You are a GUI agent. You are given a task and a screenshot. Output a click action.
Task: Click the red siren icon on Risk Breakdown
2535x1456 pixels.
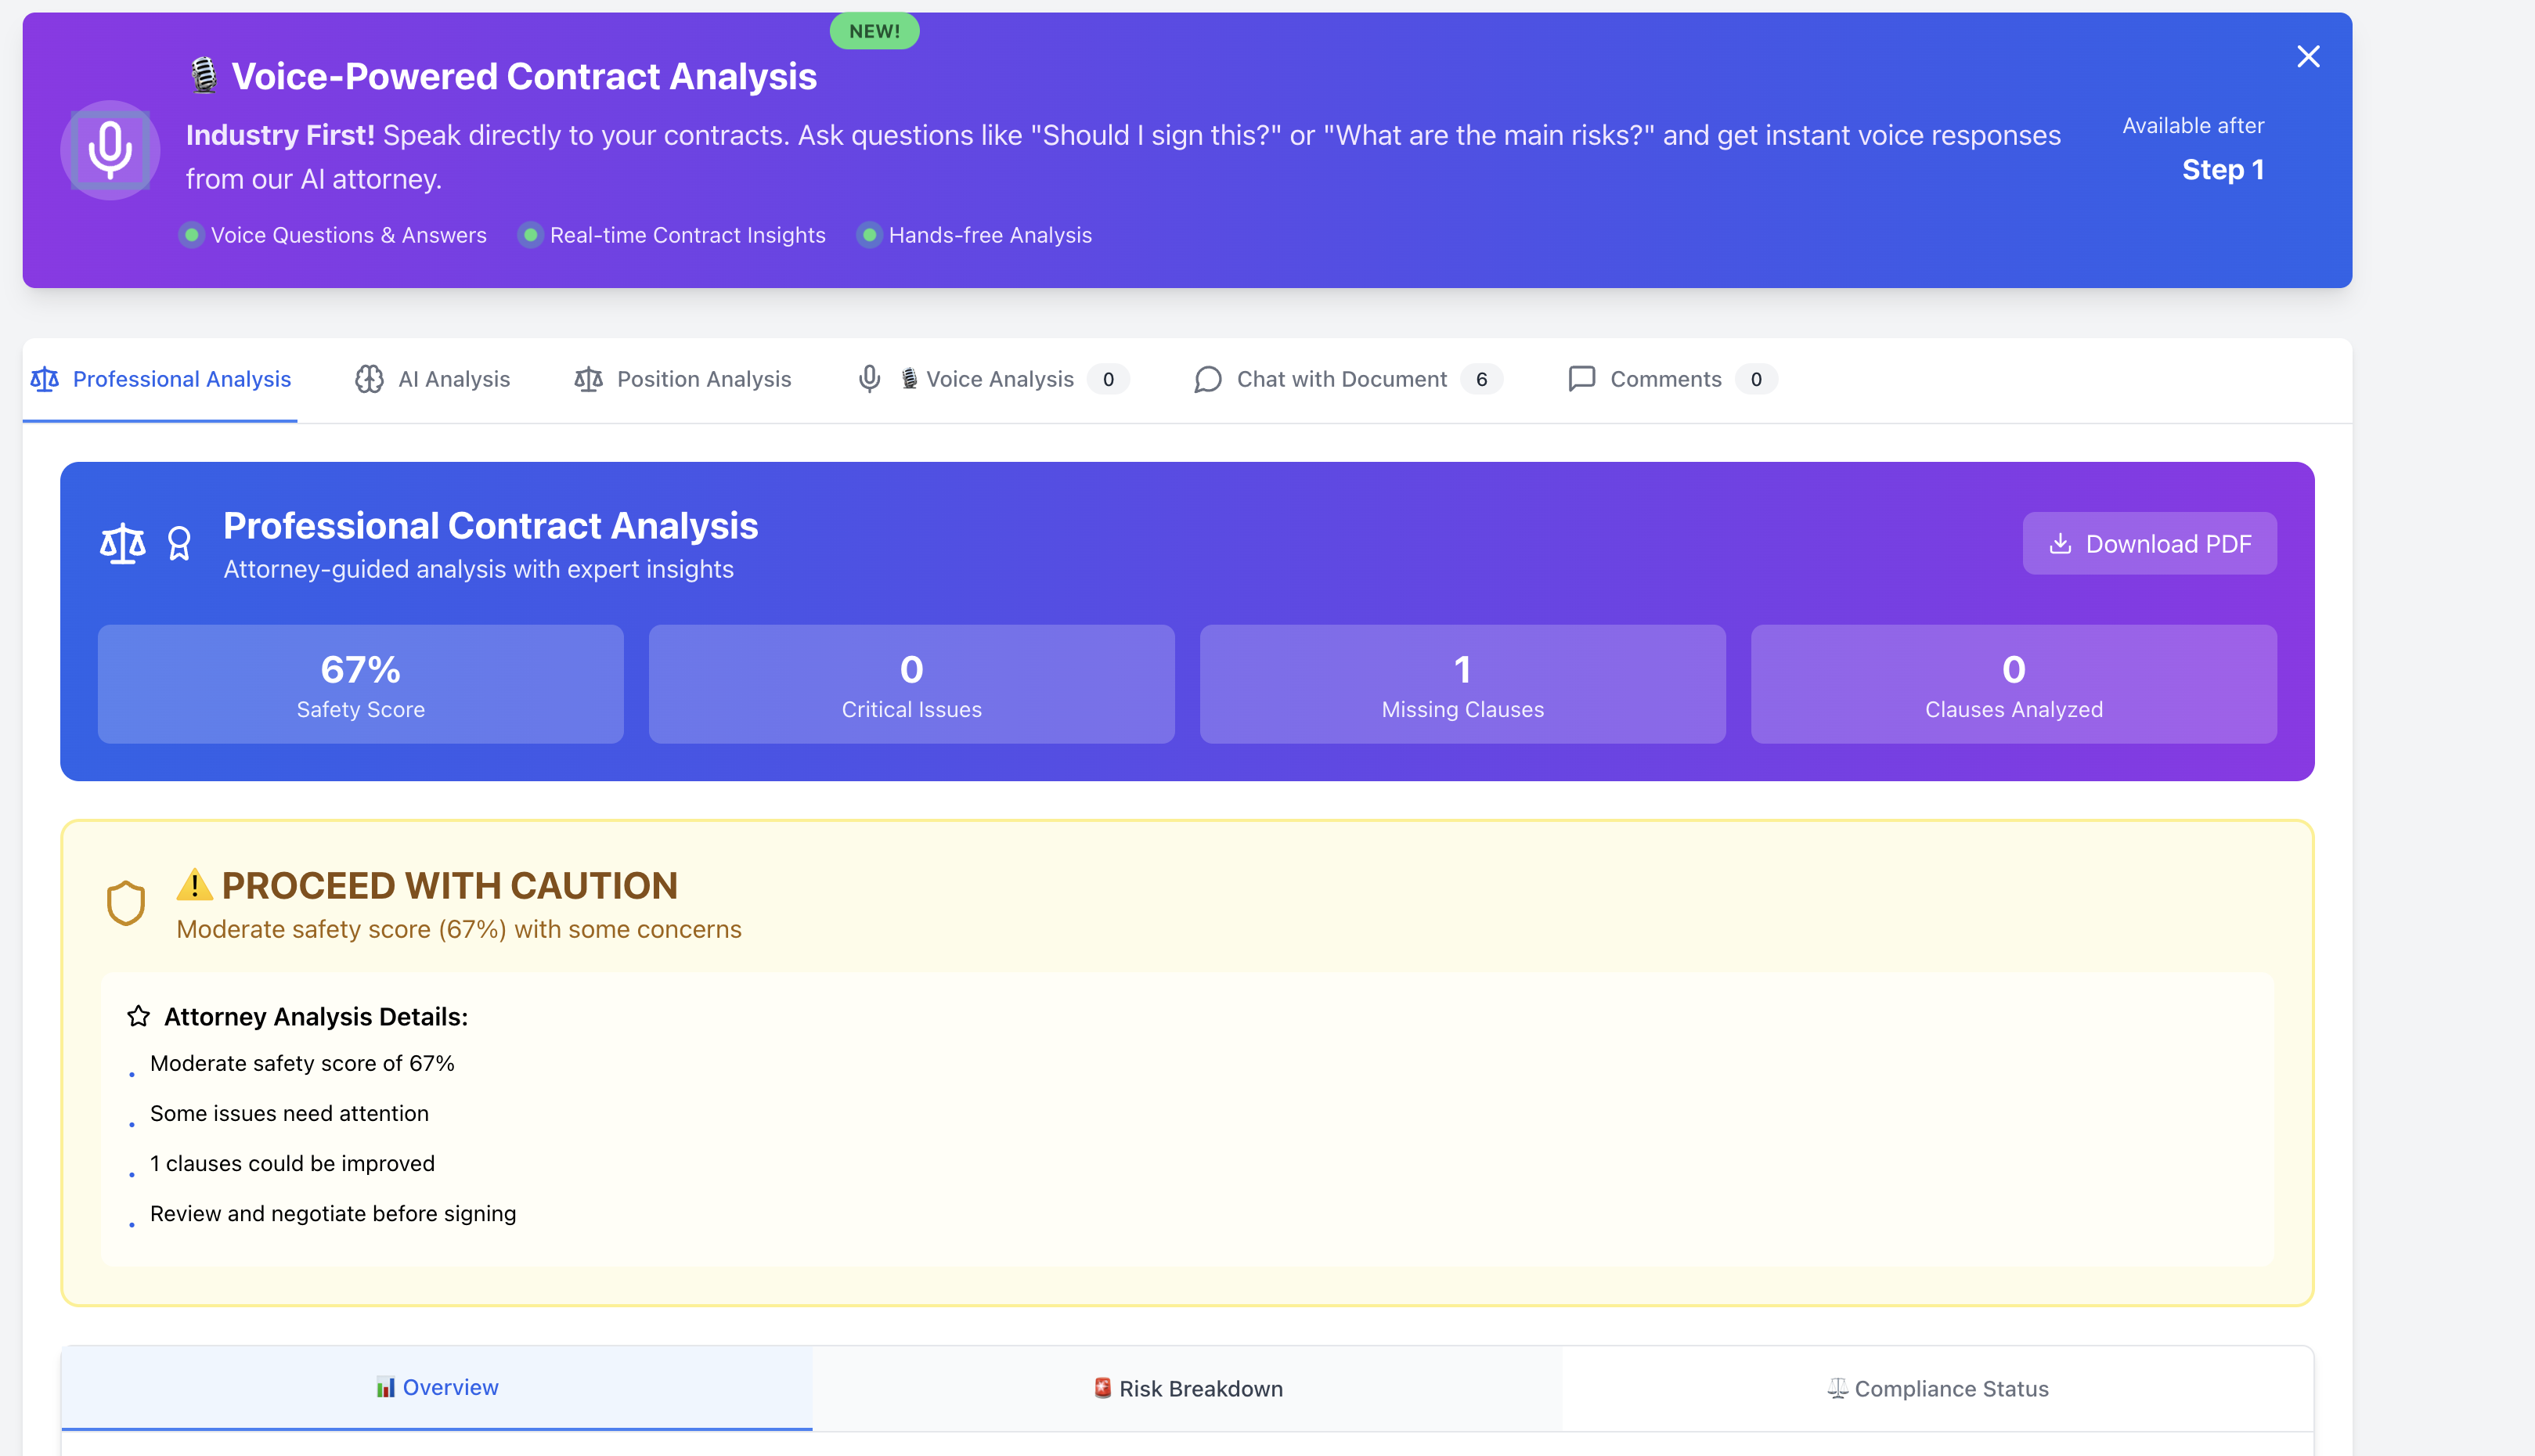(1102, 1388)
